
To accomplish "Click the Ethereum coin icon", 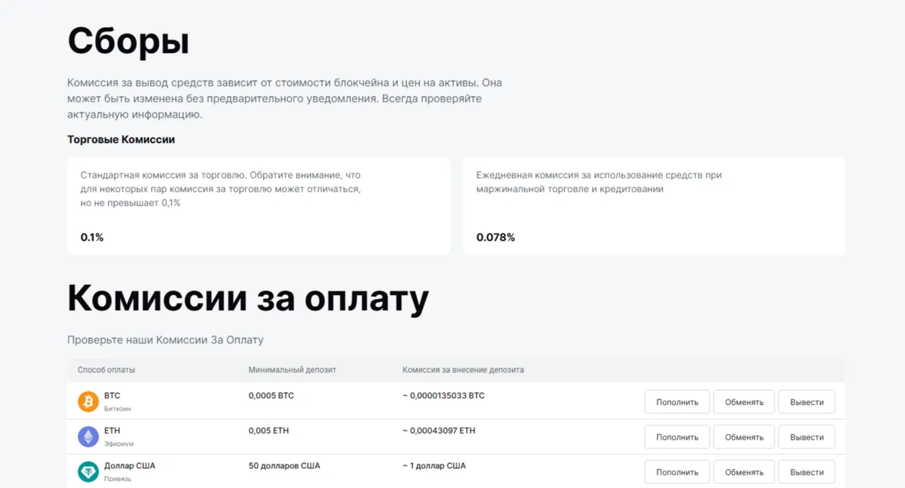I will 88,436.
